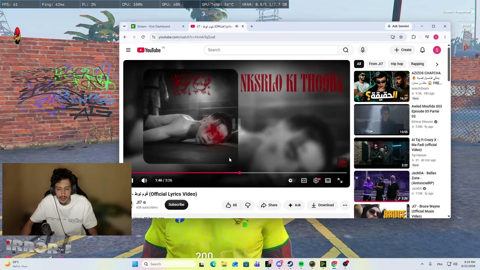The width and height of the screenshot is (480, 270).
Task: Open Ask Gemini in Chrome
Action: 398,26
